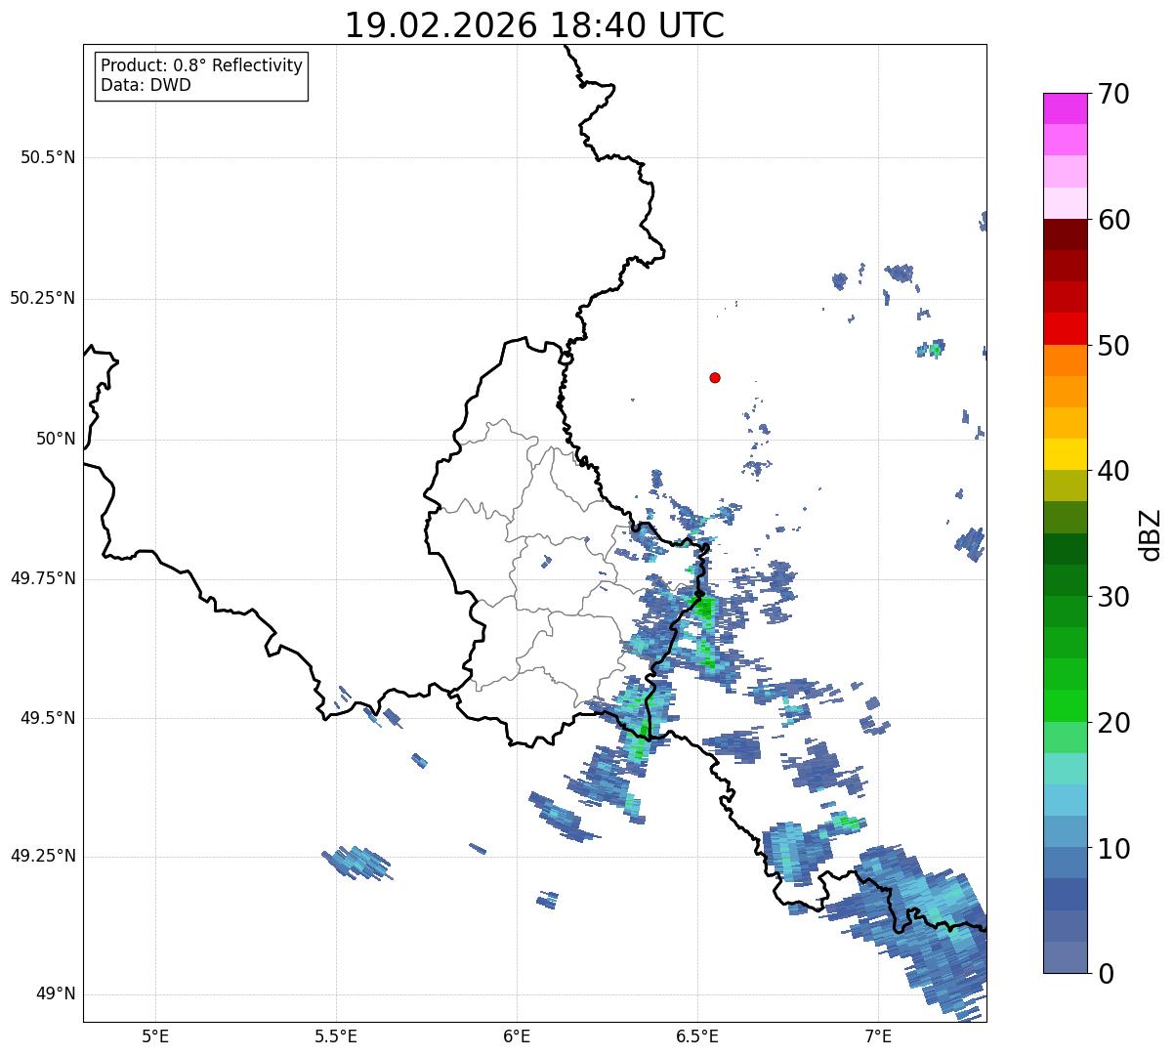Click the 49.75°N latitude label
Screen dimensions: 1174x1056
pyautogui.click(x=42, y=578)
